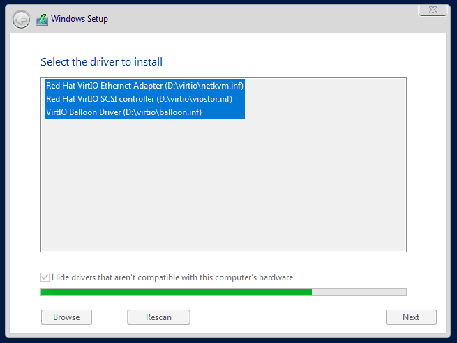
Task: Click the back arrow icon
Action: point(21,20)
